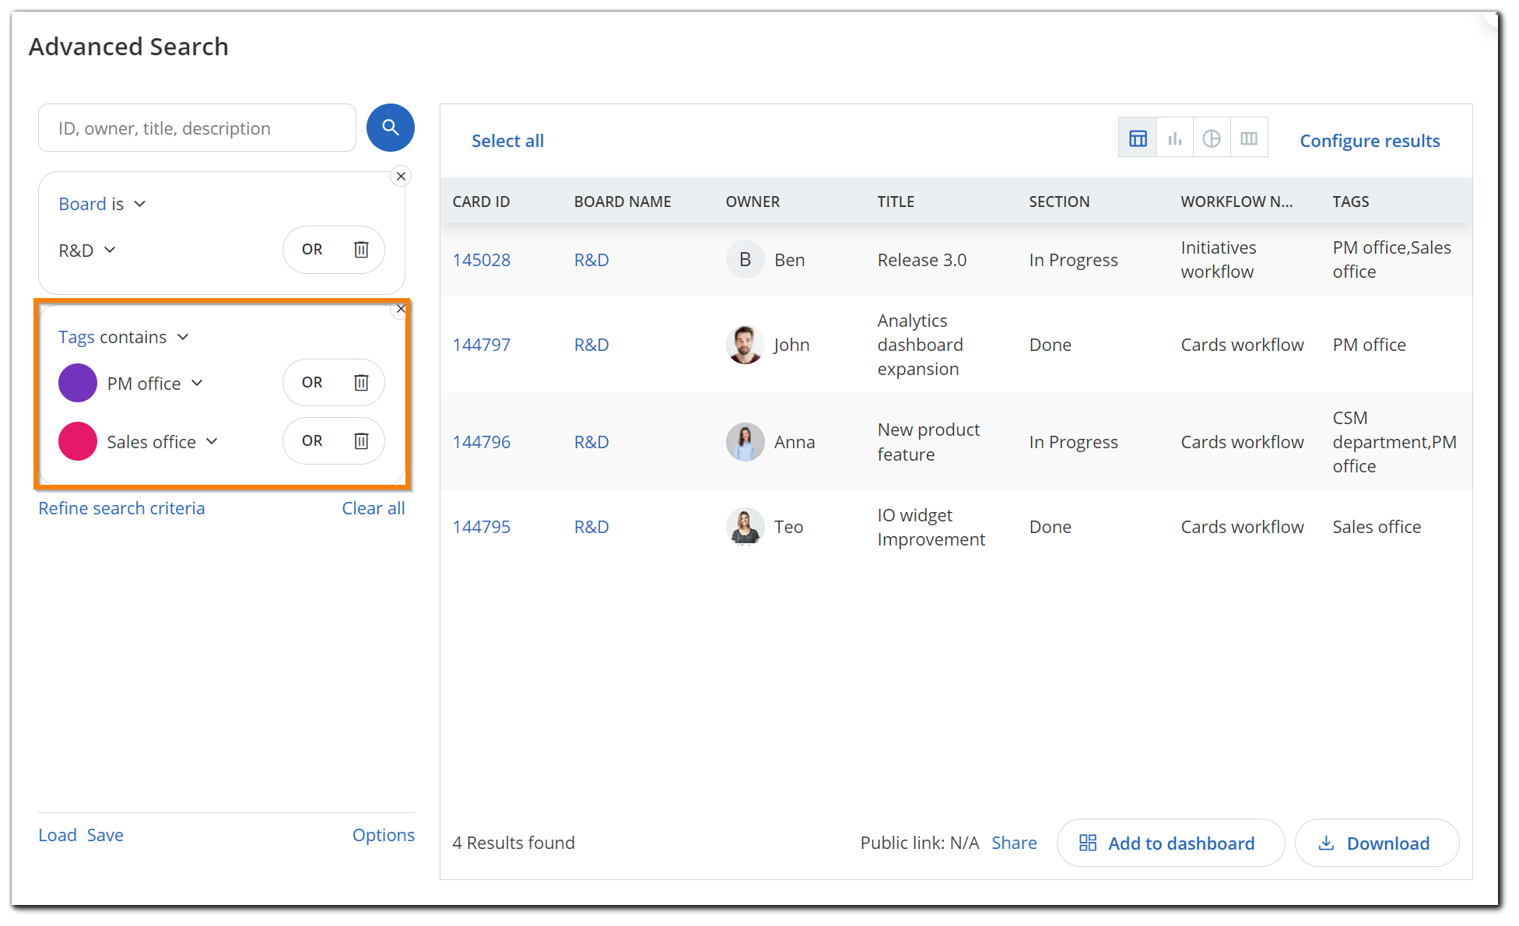
Task: Click the blue search magnifier button
Action: [390, 128]
